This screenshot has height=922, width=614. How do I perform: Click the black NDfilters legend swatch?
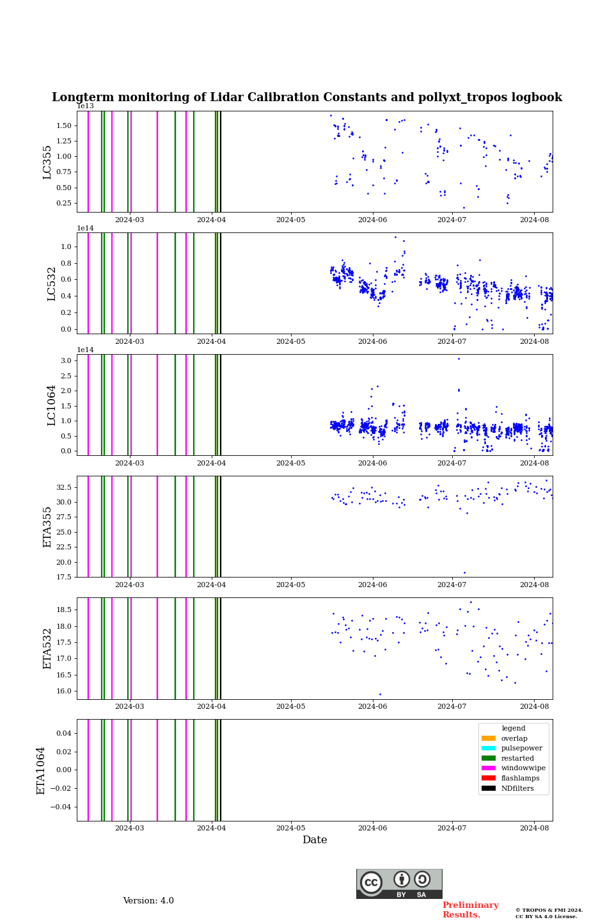tap(489, 788)
